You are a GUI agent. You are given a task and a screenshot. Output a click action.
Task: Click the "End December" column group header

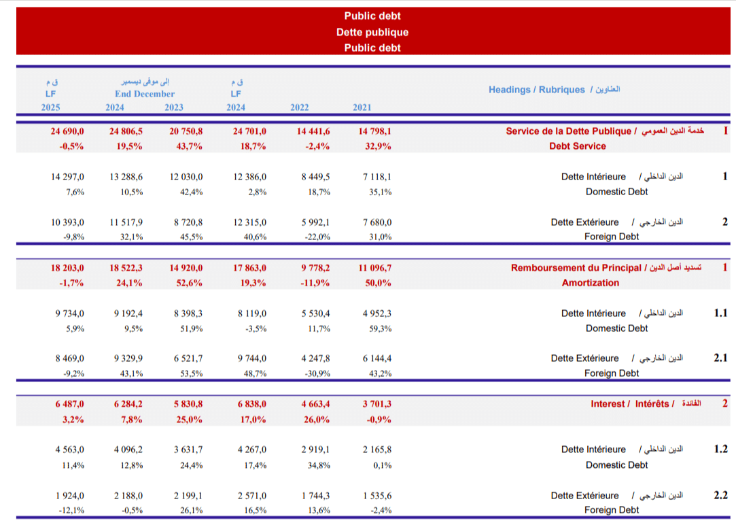pos(144,94)
